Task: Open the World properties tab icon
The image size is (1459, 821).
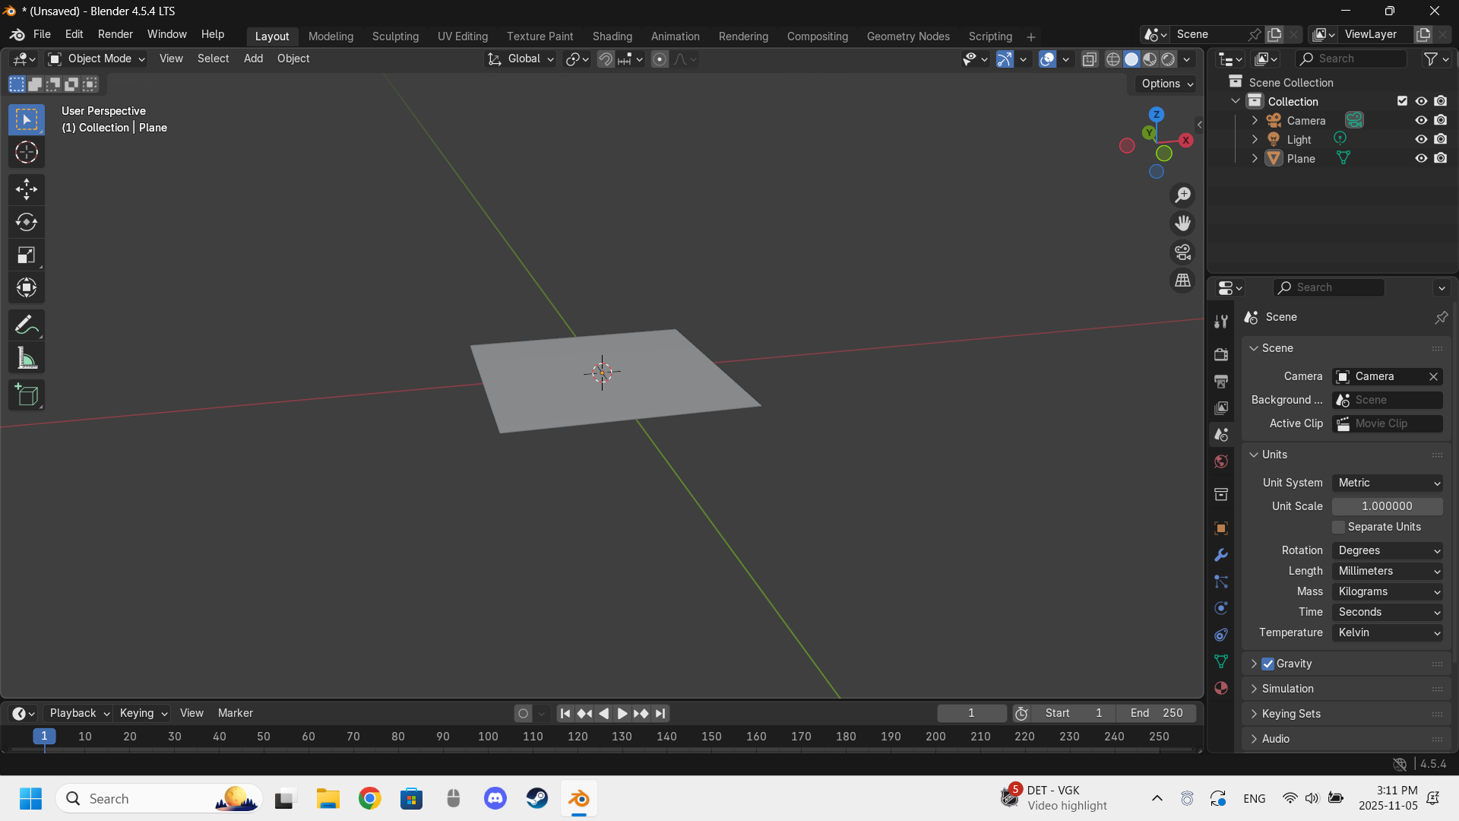Action: point(1221,462)
